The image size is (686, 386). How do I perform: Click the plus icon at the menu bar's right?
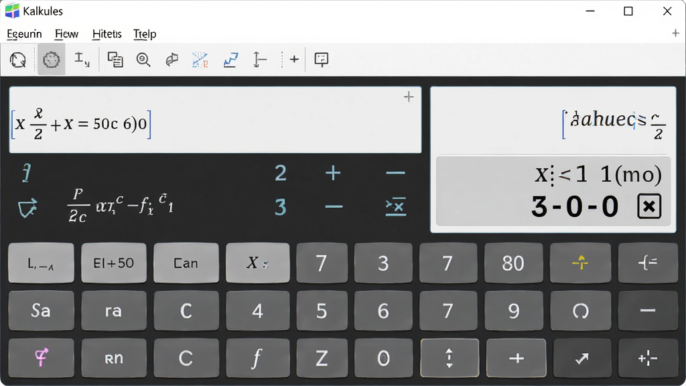click(x=675, y=34)
